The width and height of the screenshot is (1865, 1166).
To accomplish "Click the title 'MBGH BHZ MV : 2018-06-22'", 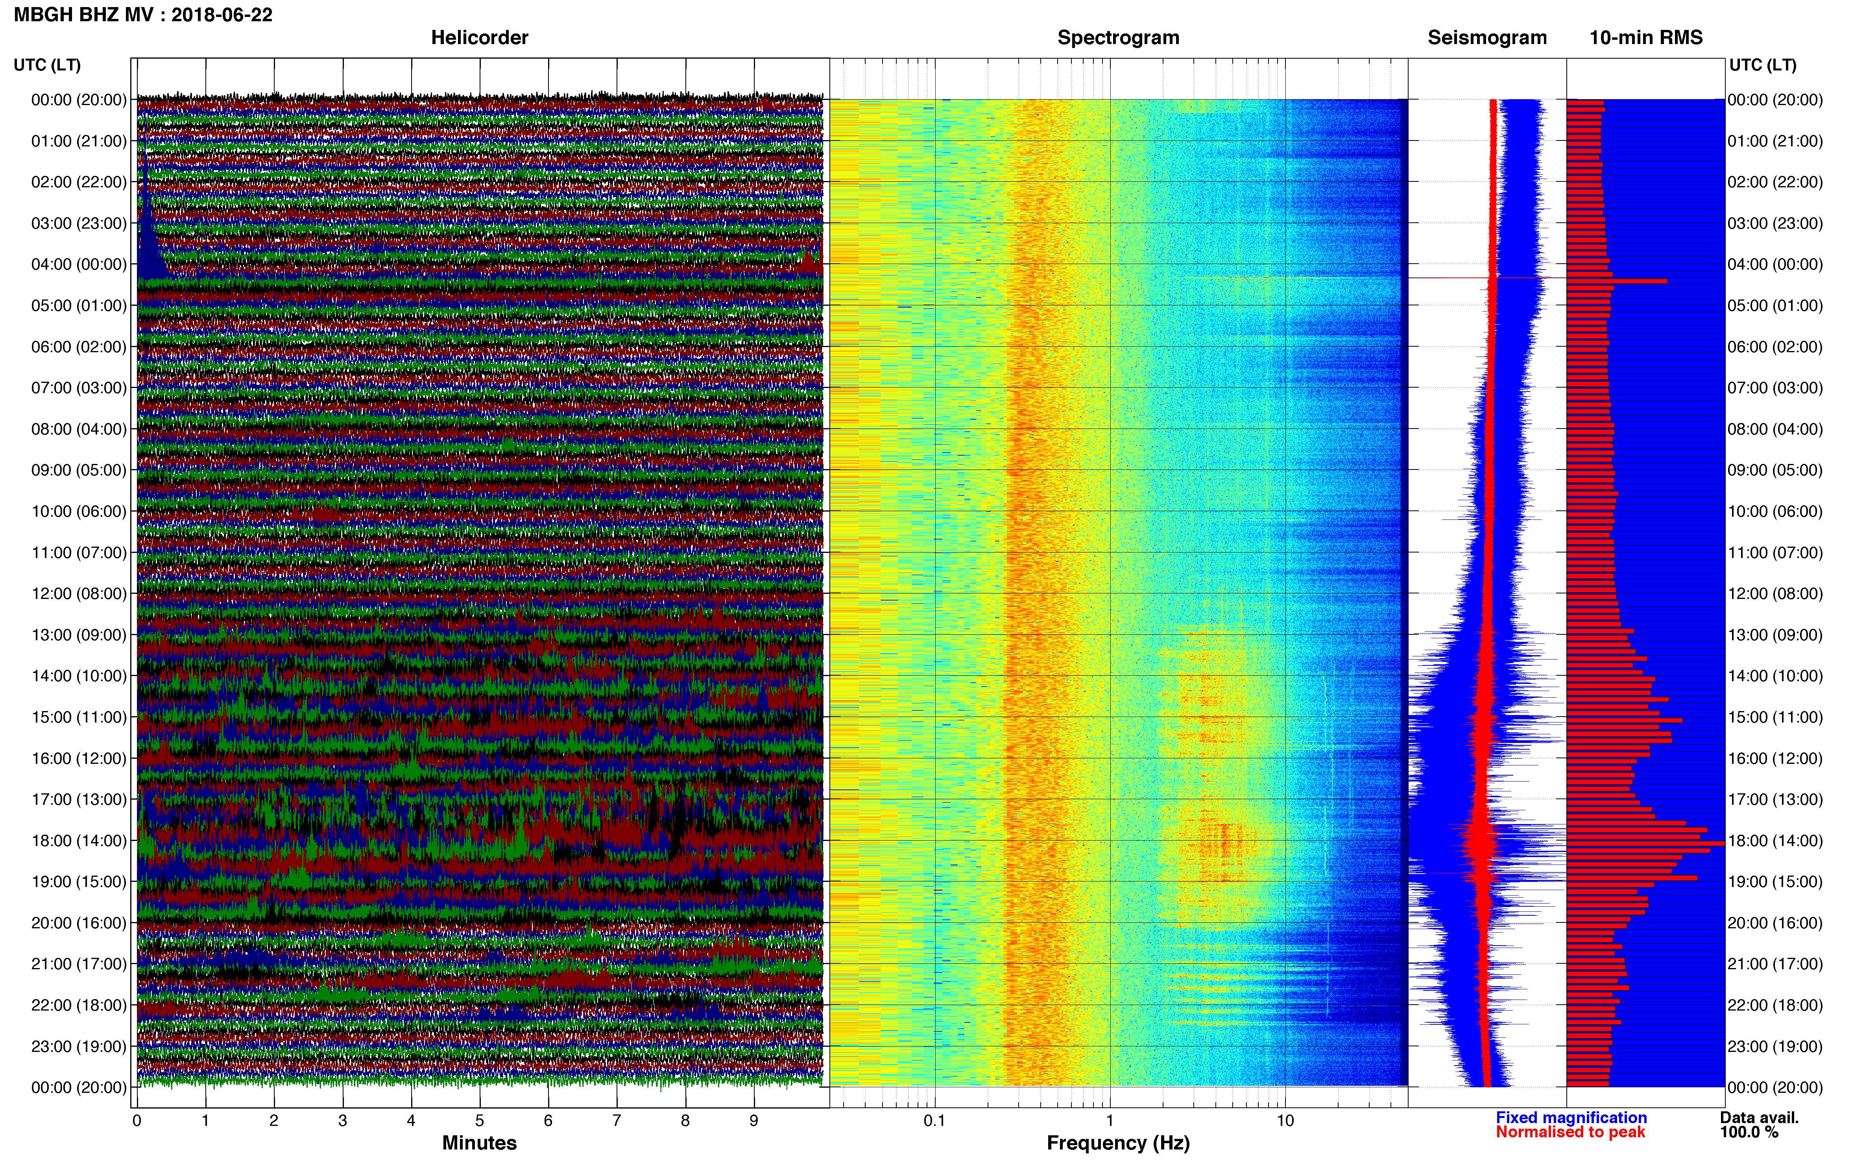I will tap(143, 15).
